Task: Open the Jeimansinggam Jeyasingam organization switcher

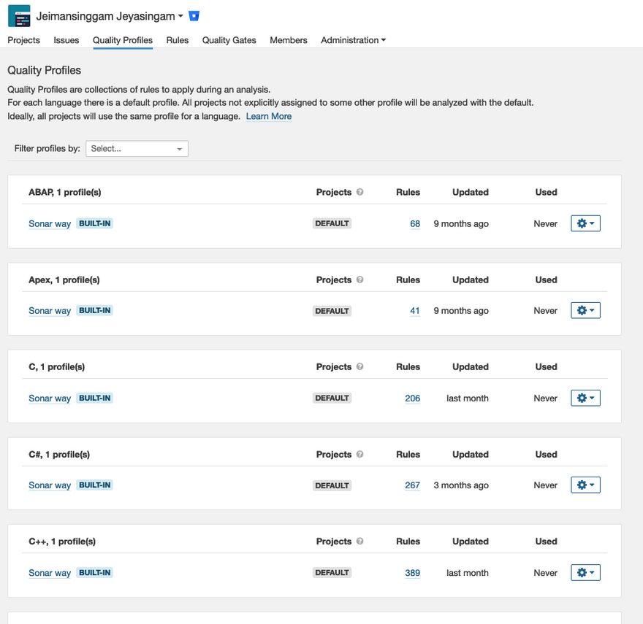Action: point(110,16)
